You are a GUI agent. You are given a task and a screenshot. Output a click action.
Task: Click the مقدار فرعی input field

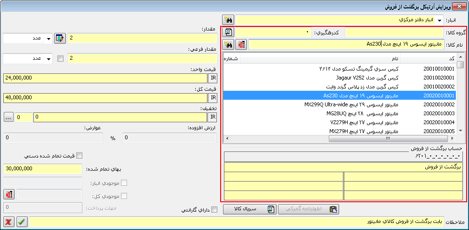(x=143, y=58)
